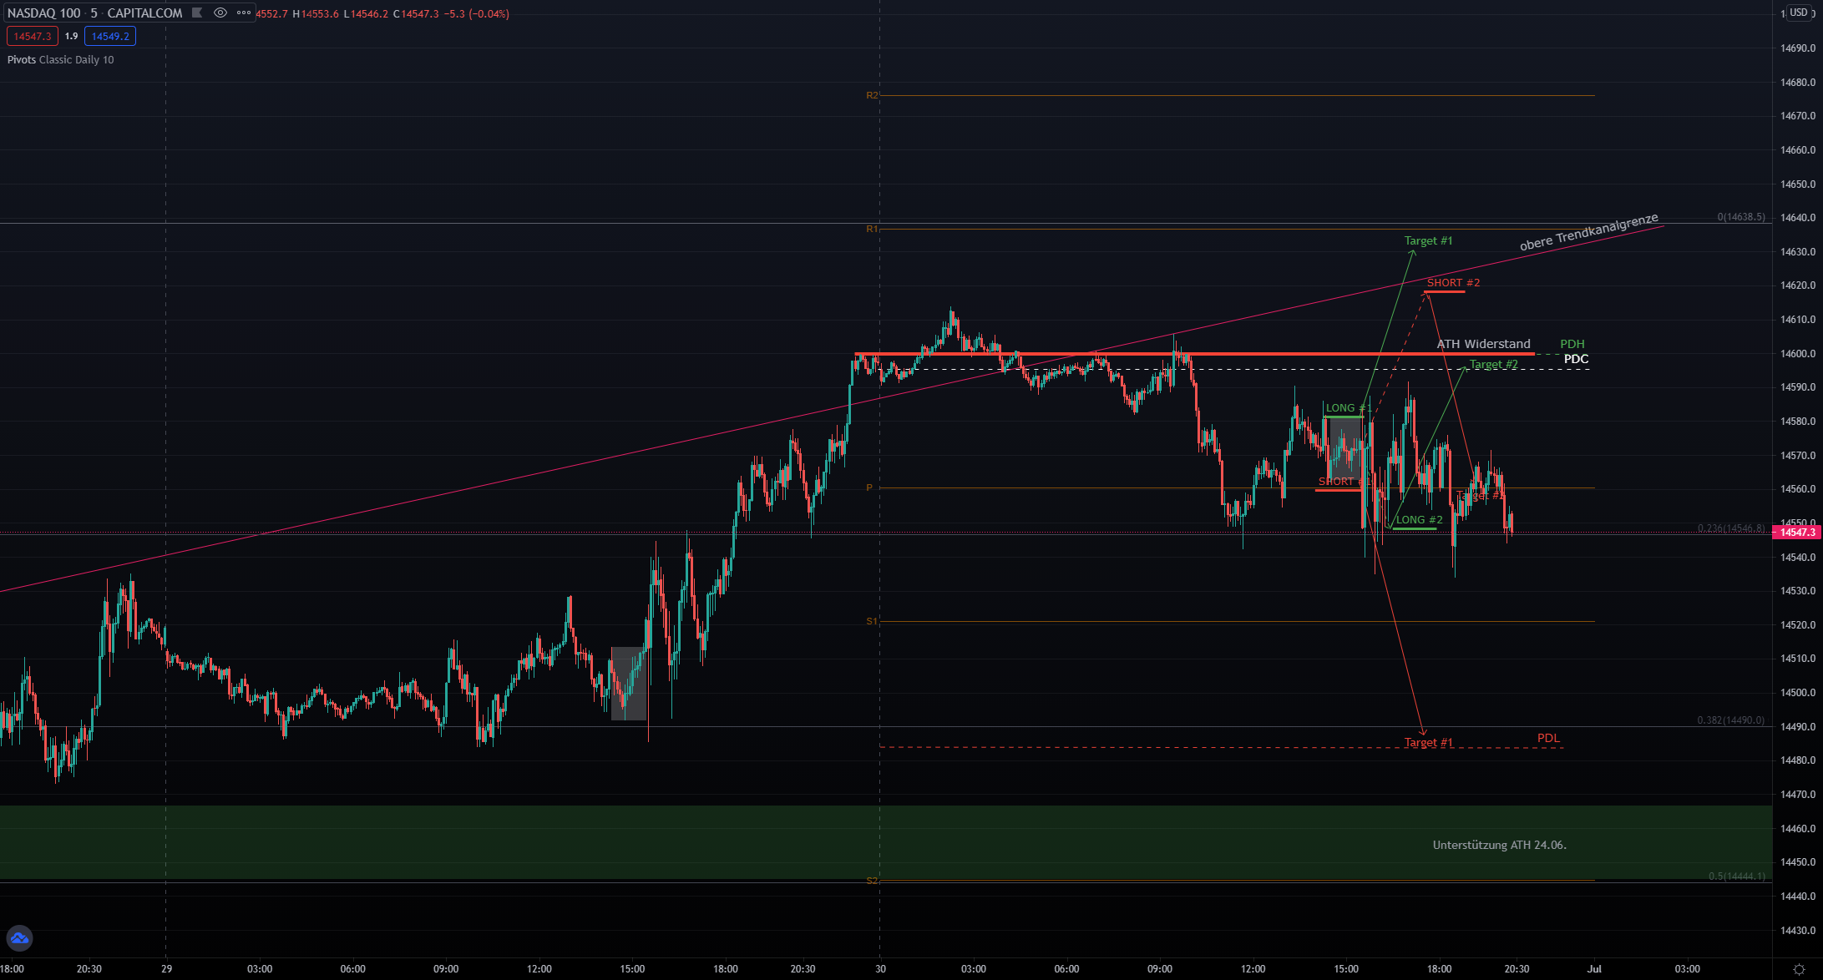Select the obere Trendkanalgrenze trendline text

tap(1588, 232)
